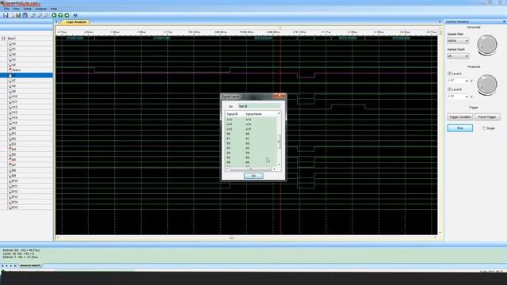The image size is (507, 285).
Task: Select the B7 channel in the signal tree
Action: (14, 165)
